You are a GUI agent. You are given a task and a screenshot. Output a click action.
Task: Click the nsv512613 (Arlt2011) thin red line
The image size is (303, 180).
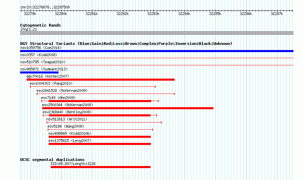pyautogui.click(x=104, y=122)
